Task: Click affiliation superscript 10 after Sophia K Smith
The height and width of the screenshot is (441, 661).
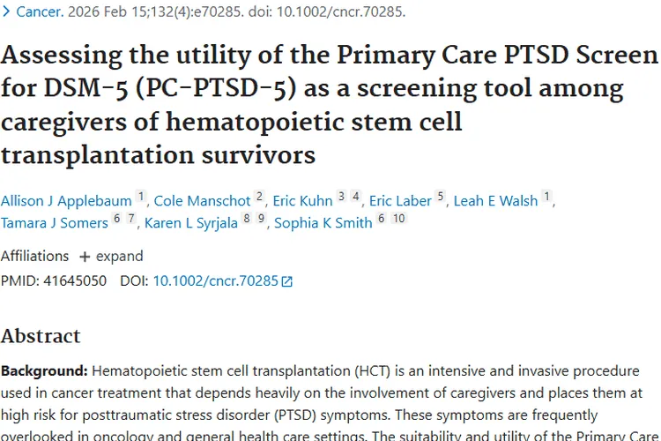Action: click(x=398, y=219)
